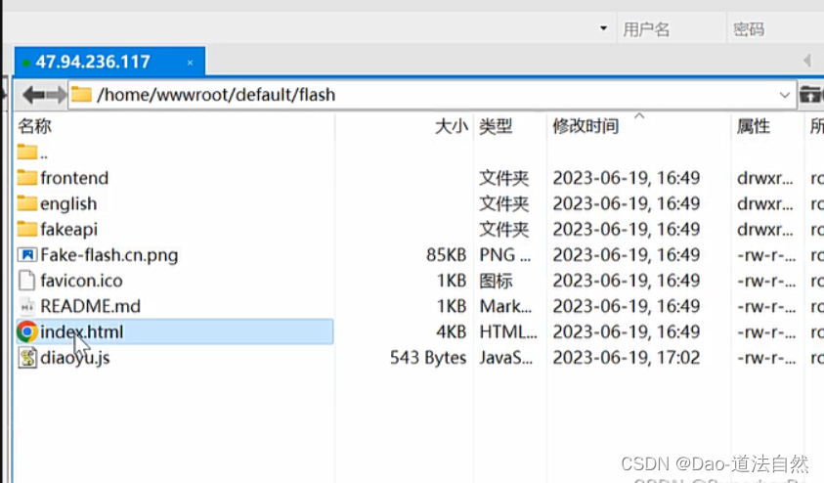Select the diaoyu.js script file icon
Screen dimensions: 824x483
pos(27,358)
